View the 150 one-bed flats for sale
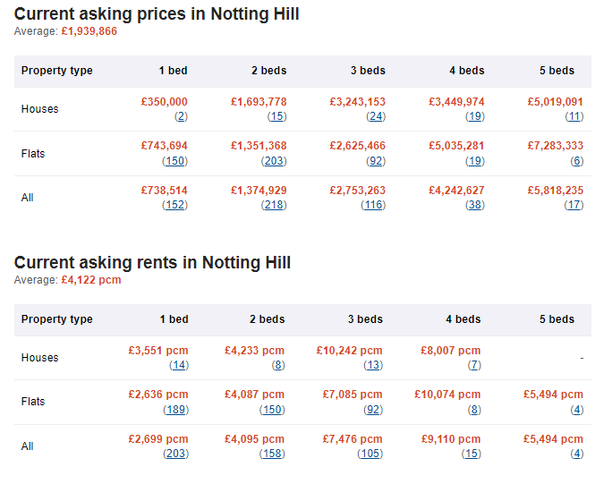The height and width of the screenshot is (484, 595). 175,161
